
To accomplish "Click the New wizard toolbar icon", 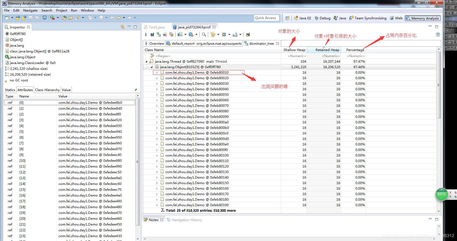I will pos(7,18).
